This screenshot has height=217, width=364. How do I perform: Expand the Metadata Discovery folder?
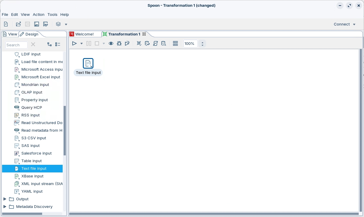[x=5, y=207]
